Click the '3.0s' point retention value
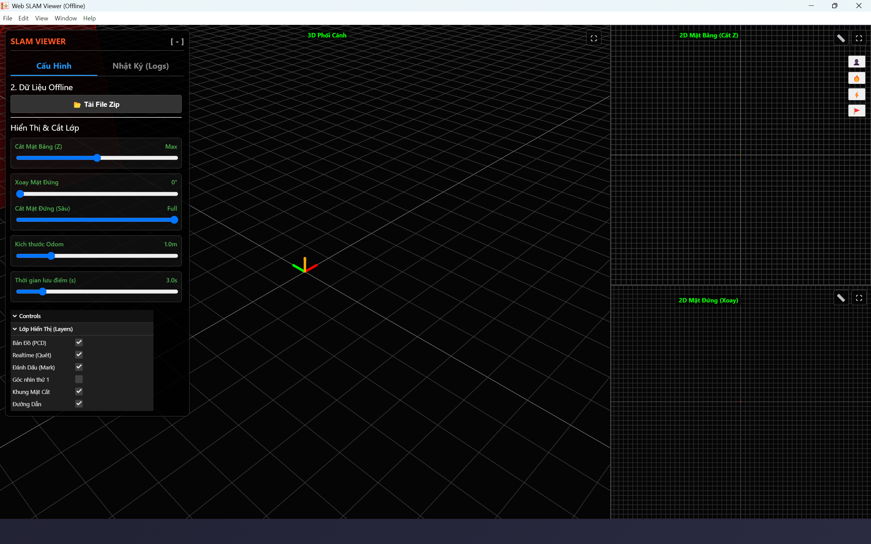 tap(171, 280)
